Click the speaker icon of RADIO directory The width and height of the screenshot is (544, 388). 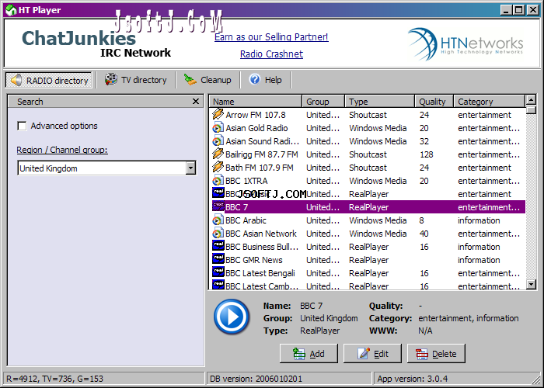pyautogui.click(x=16, y=80)
